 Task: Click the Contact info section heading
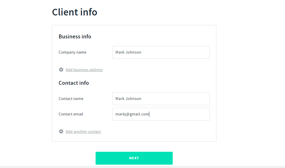tap(73, 83)
